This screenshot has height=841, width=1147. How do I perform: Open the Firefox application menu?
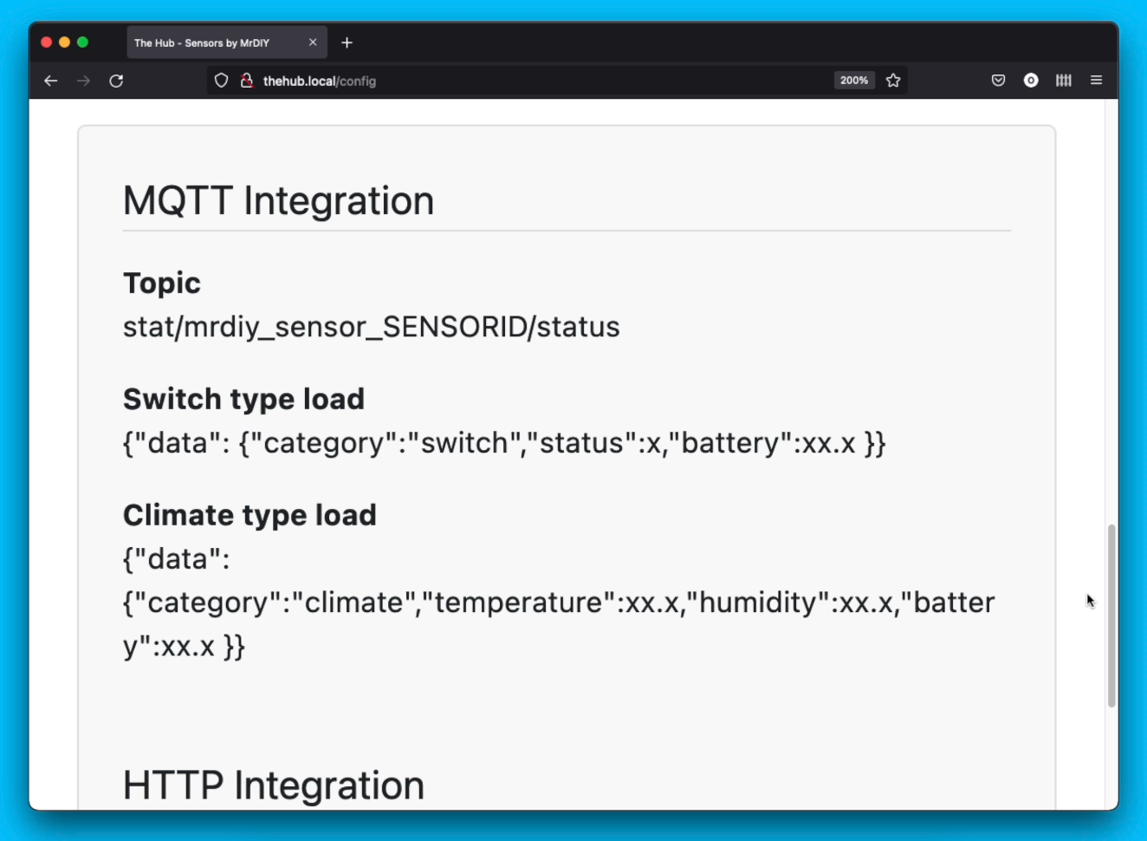(1096, 80)
